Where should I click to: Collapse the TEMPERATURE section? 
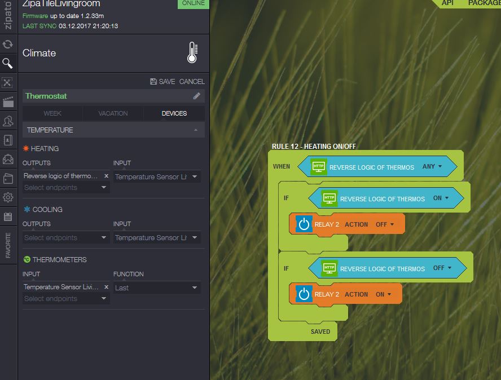coord(195,130)
